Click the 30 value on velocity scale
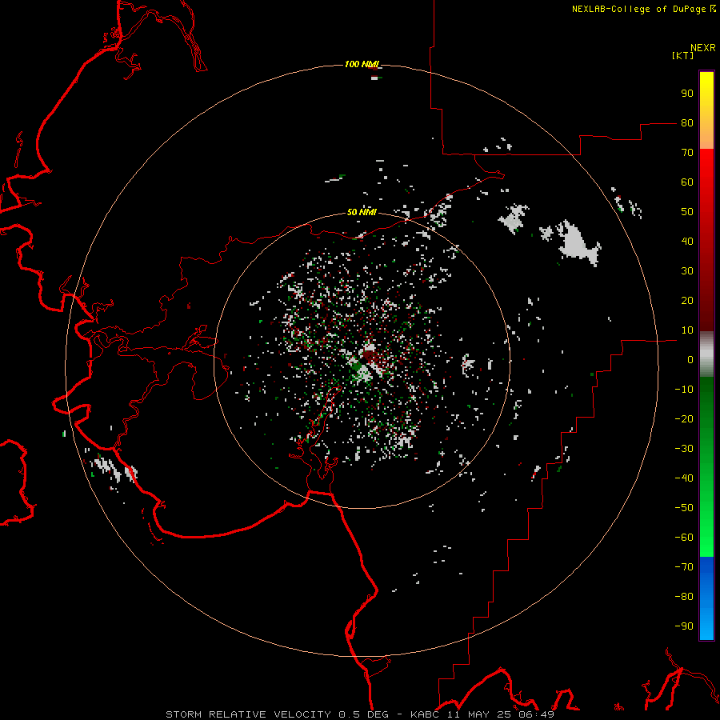The height and width of the screenshot is (720, 720). point(687,271)
